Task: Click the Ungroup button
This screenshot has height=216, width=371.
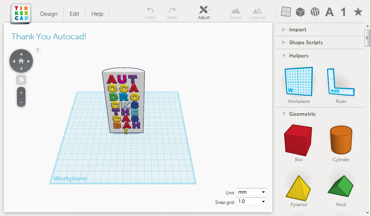Action: coord(258,14)
